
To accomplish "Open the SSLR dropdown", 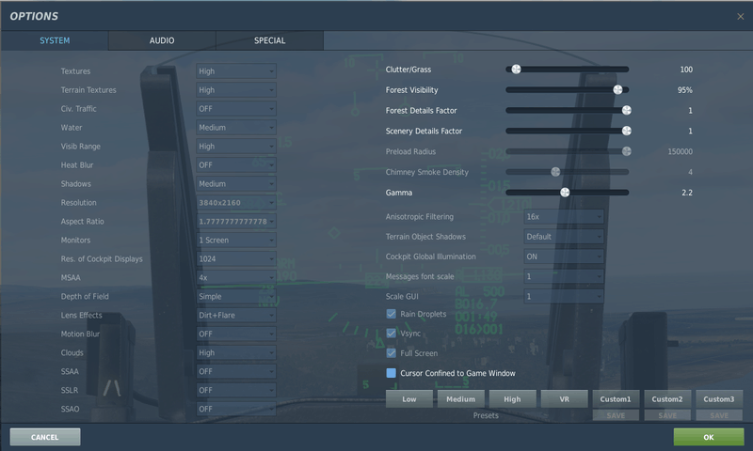I will pos(236,390).
